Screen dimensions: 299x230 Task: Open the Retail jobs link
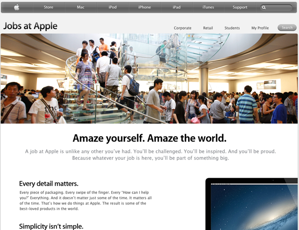[x=208, y=28]
